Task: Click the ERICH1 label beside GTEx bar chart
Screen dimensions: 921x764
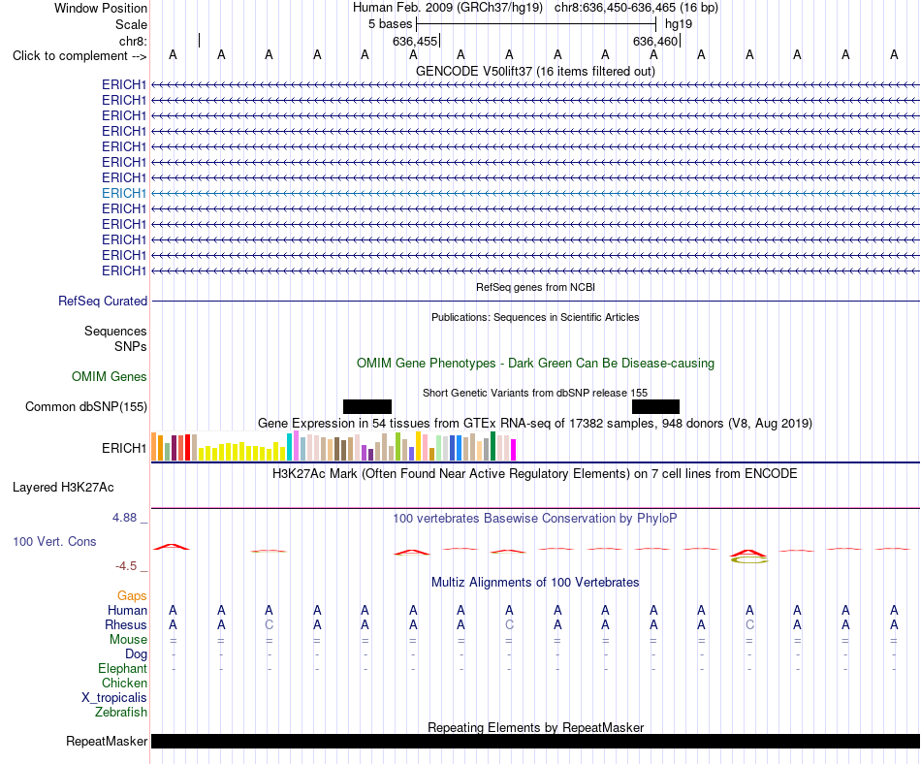Action: tap(124, 448)
